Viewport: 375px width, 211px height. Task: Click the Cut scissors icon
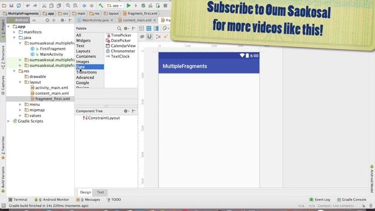coord(45,5)
